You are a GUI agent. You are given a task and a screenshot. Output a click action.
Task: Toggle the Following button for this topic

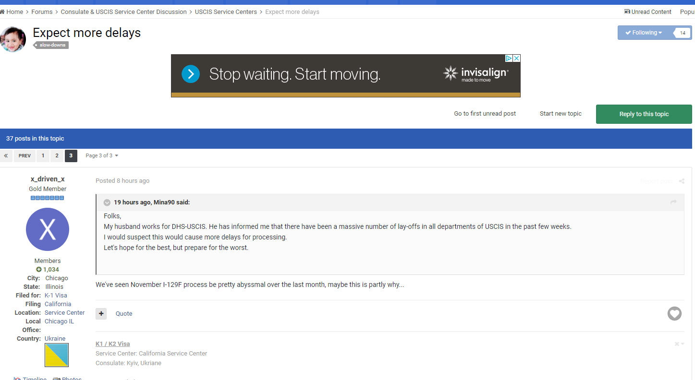click(644, 33)
